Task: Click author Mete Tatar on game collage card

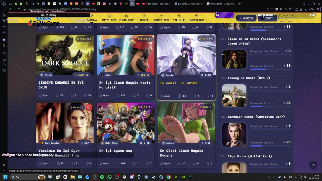Action: [x=109, y=143]
